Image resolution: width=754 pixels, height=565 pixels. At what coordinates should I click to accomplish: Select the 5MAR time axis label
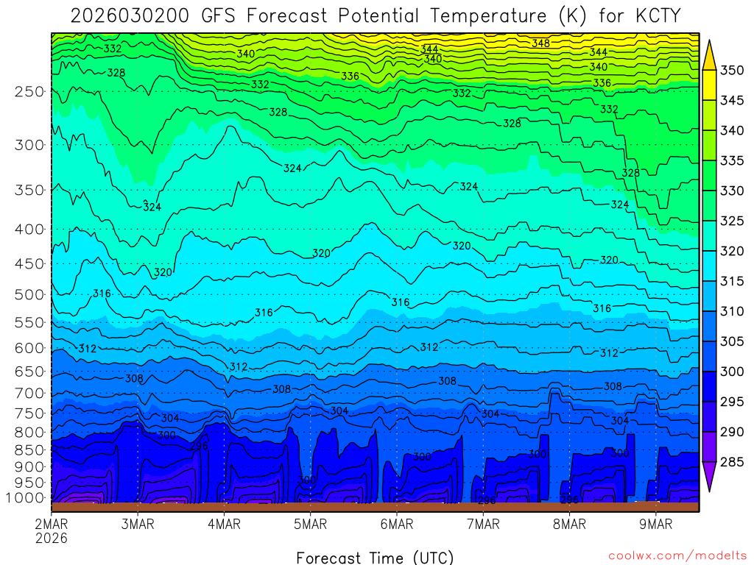(311, 524)
